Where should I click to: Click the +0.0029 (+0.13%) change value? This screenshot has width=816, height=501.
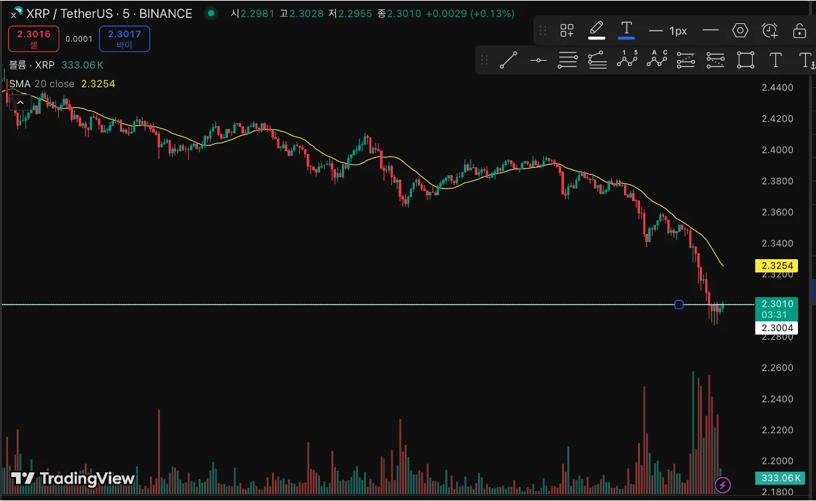point(470,13)
